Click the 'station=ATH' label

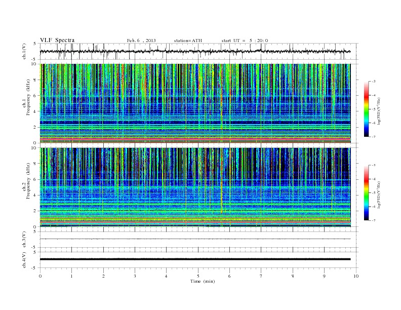[x=188, y=41]
